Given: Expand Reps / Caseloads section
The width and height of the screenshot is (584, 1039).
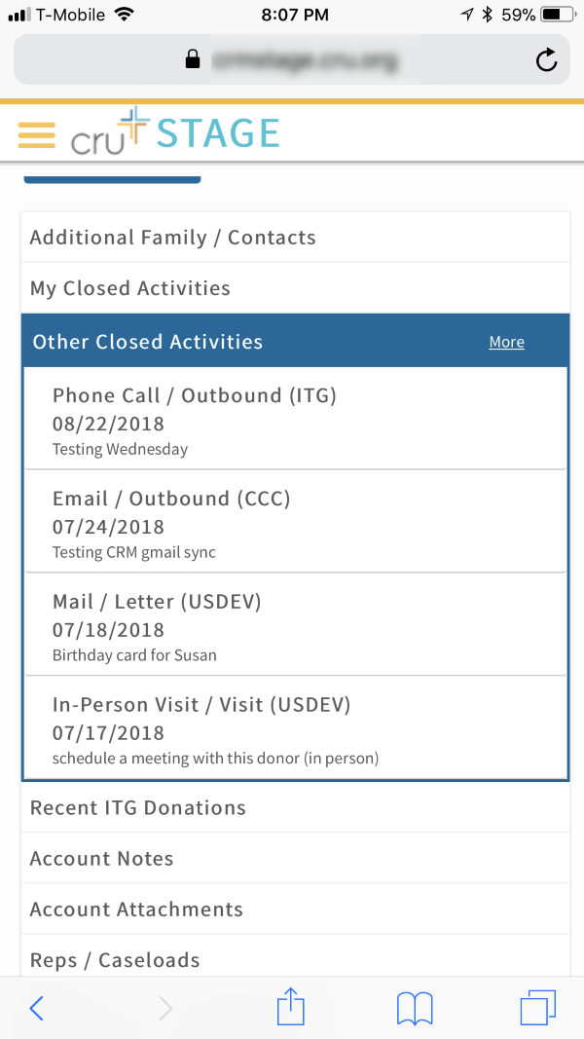Looking at the screenshot, I should coord(295,960).
